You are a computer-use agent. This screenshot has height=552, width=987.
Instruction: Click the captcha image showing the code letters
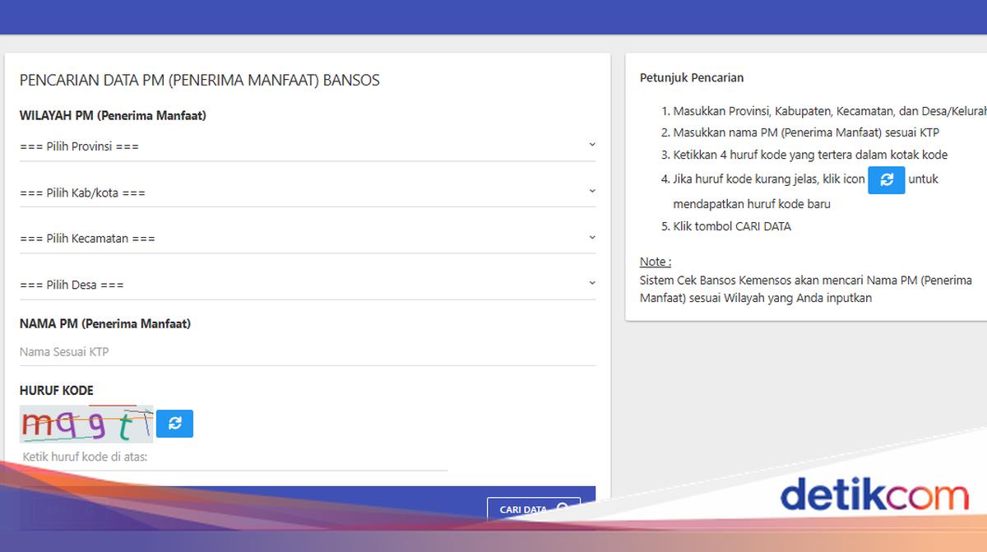tap(86, 424)
